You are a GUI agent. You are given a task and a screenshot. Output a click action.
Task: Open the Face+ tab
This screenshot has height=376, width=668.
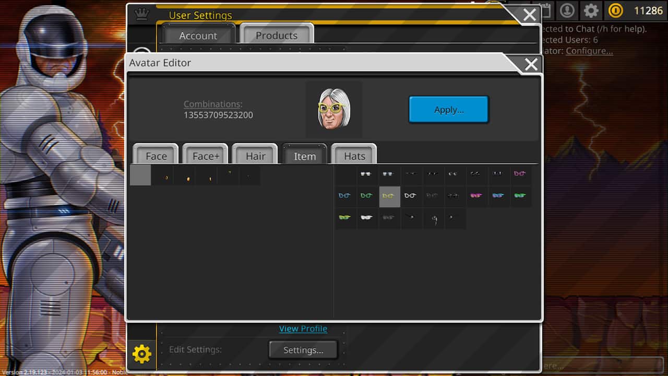click(206, 156)
